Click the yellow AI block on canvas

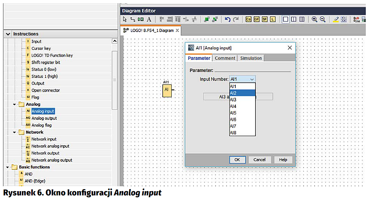(x=167, y=89)
